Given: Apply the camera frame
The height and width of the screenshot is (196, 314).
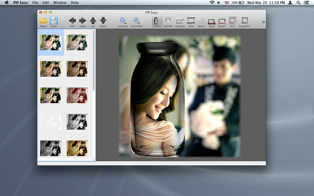Looking at the screenshot, I should pos(180,22).
